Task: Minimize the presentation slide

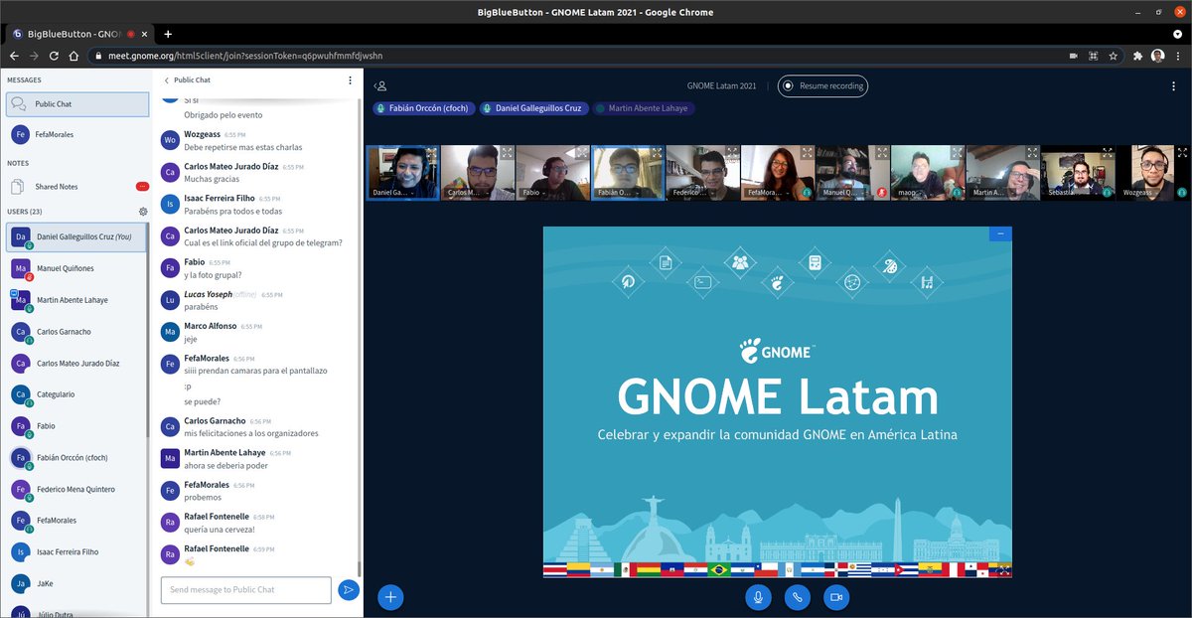Action: pos(1000,234)
